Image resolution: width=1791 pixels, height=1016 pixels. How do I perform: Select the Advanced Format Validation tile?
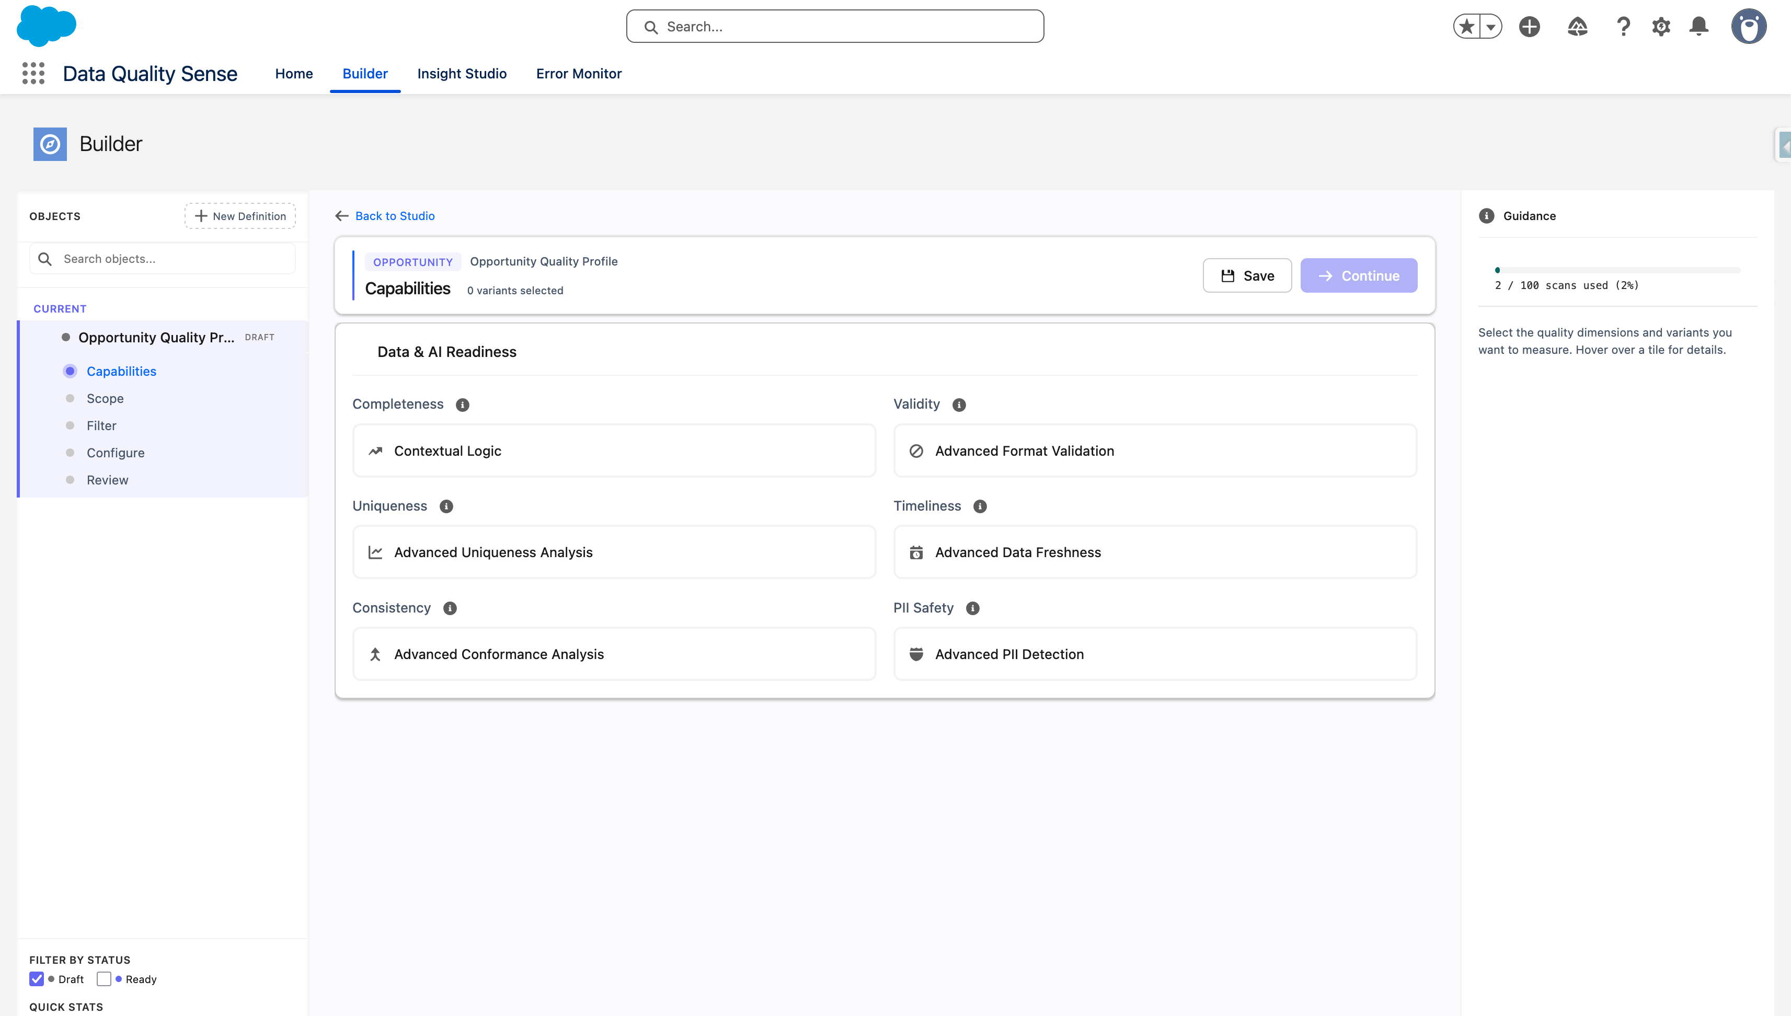[1155, 451]
